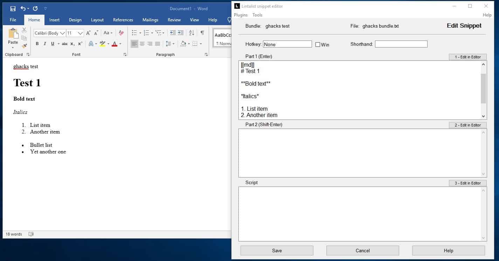The height and width of the screenshot is (261, 499).
Task: Open the References ribbon tab
Action: 123,20
